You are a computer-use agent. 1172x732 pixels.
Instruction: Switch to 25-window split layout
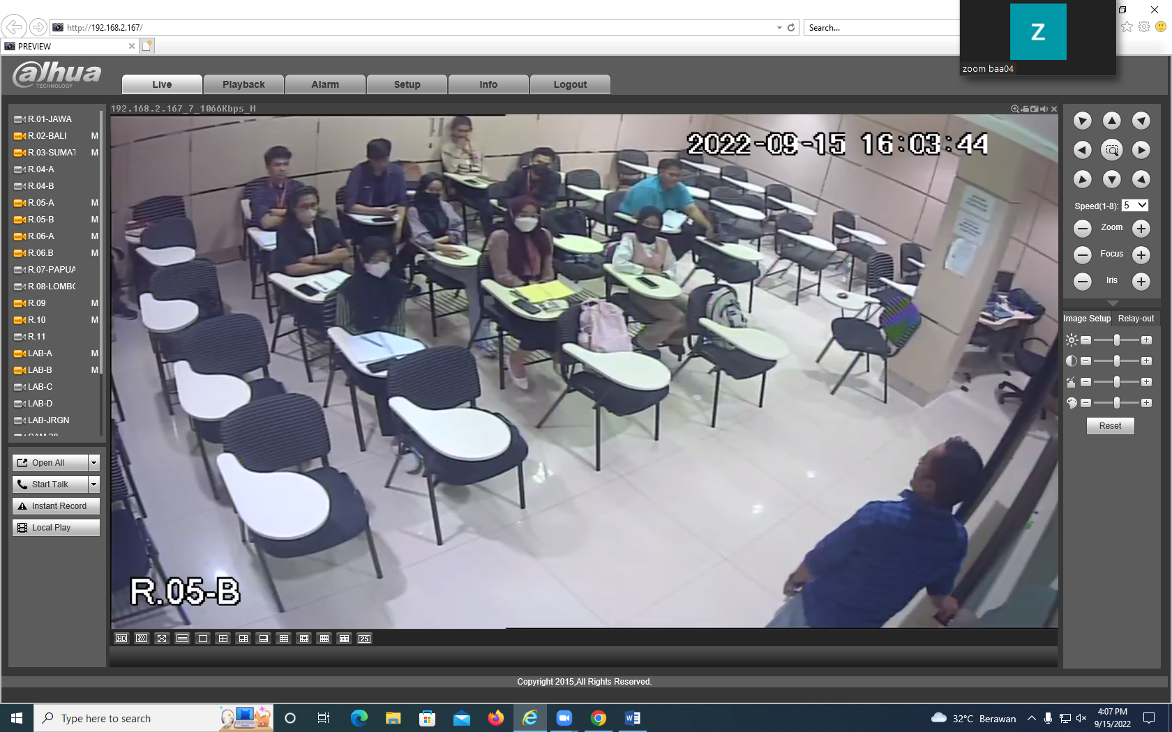coord(365,639)
